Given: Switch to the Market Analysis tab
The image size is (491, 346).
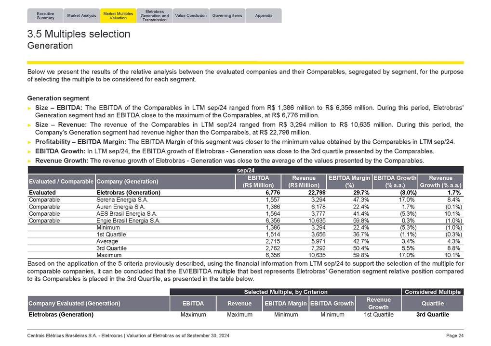Looking at the screenshot, I should 81,15.
